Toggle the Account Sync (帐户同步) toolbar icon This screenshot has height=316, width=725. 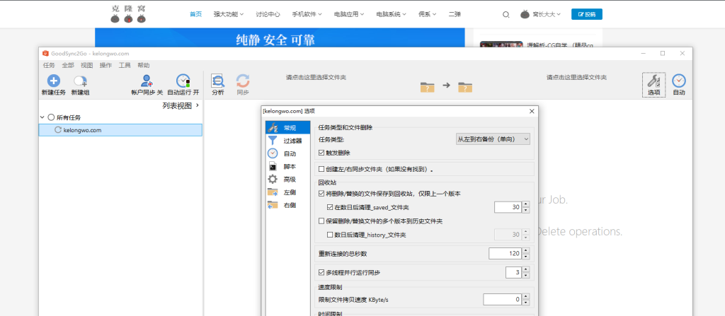coord(147,81)
